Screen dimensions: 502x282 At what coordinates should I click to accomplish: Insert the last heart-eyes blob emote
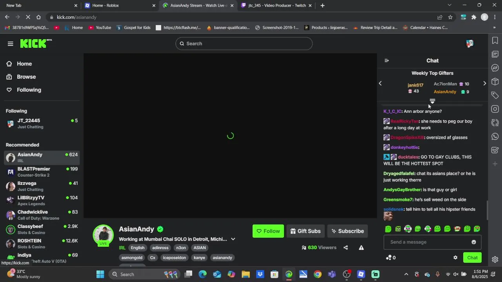point(477,229)
